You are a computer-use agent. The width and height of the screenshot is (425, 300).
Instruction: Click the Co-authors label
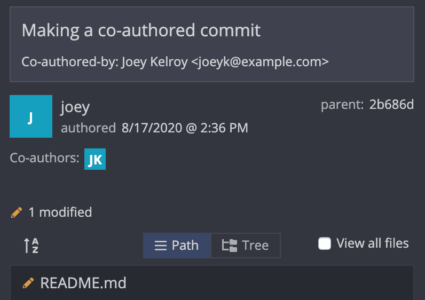[44, 157]
